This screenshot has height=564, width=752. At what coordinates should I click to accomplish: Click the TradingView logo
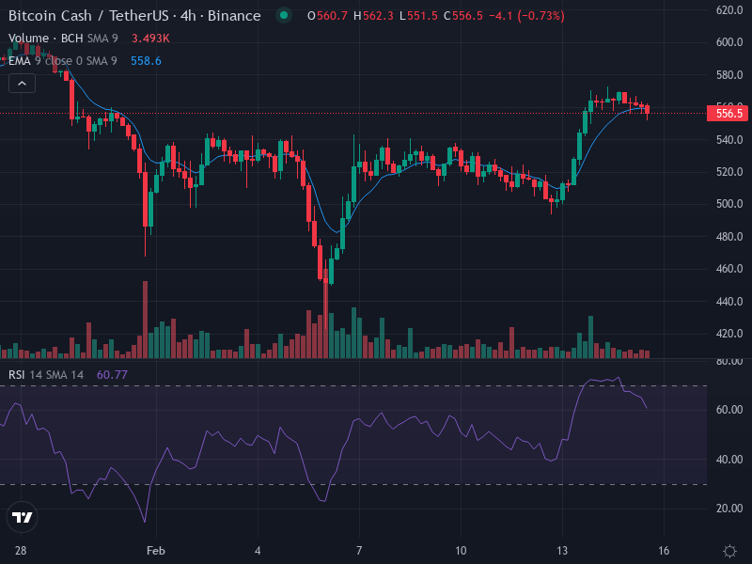(23, 516)
